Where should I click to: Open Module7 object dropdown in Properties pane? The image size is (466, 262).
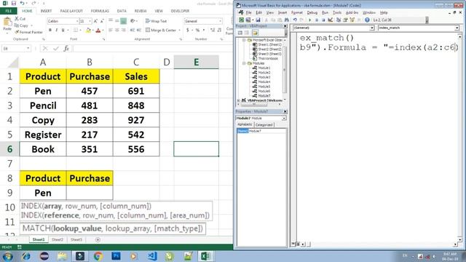click(x=284, y=118)
